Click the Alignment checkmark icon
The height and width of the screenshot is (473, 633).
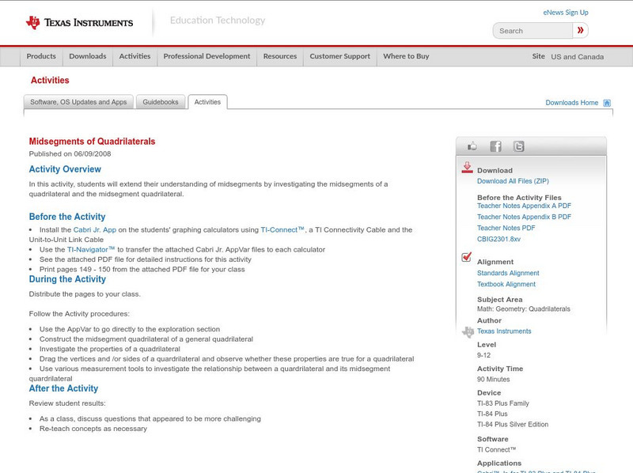(x=466, y=257)
